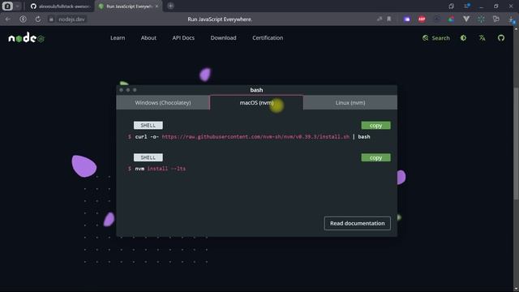Image resolution: width=519 pixels, height=292 pixels.
Task: Expand the tab group dropdown arrow
Action: [x=17, y=6]
